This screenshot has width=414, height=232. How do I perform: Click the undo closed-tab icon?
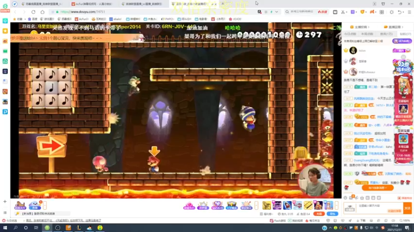point(400,12)
